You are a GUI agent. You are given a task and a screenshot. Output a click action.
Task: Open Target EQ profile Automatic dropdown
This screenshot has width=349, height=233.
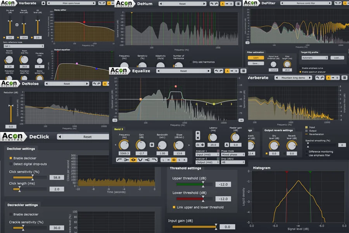point(315,58)
